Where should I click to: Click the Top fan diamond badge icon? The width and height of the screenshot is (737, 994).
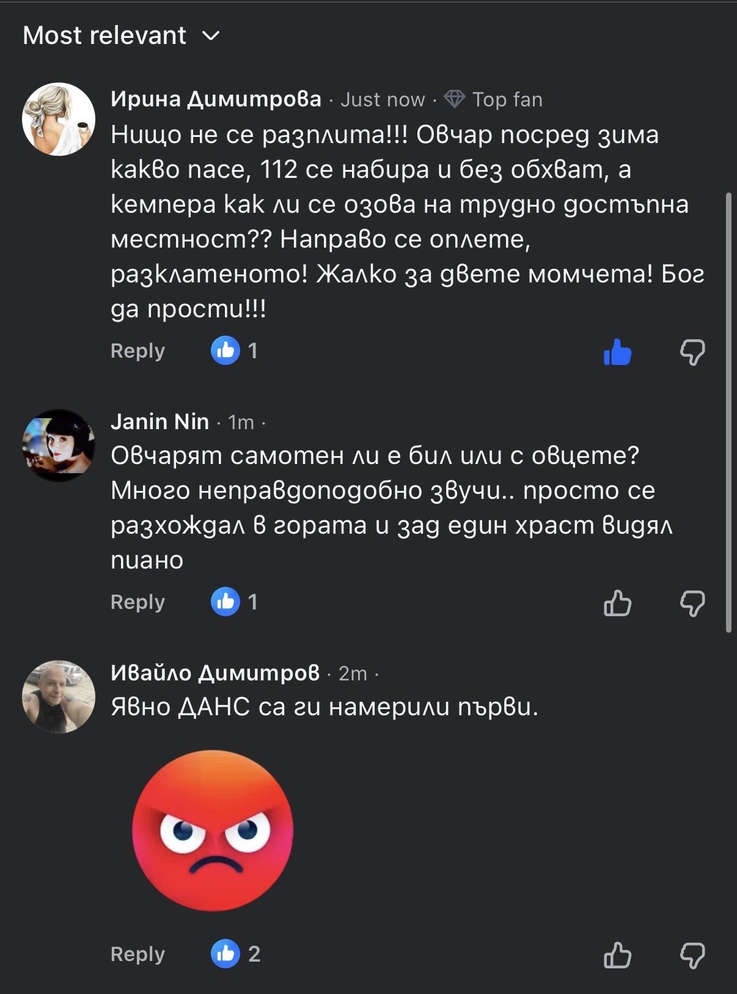[454, 99]
